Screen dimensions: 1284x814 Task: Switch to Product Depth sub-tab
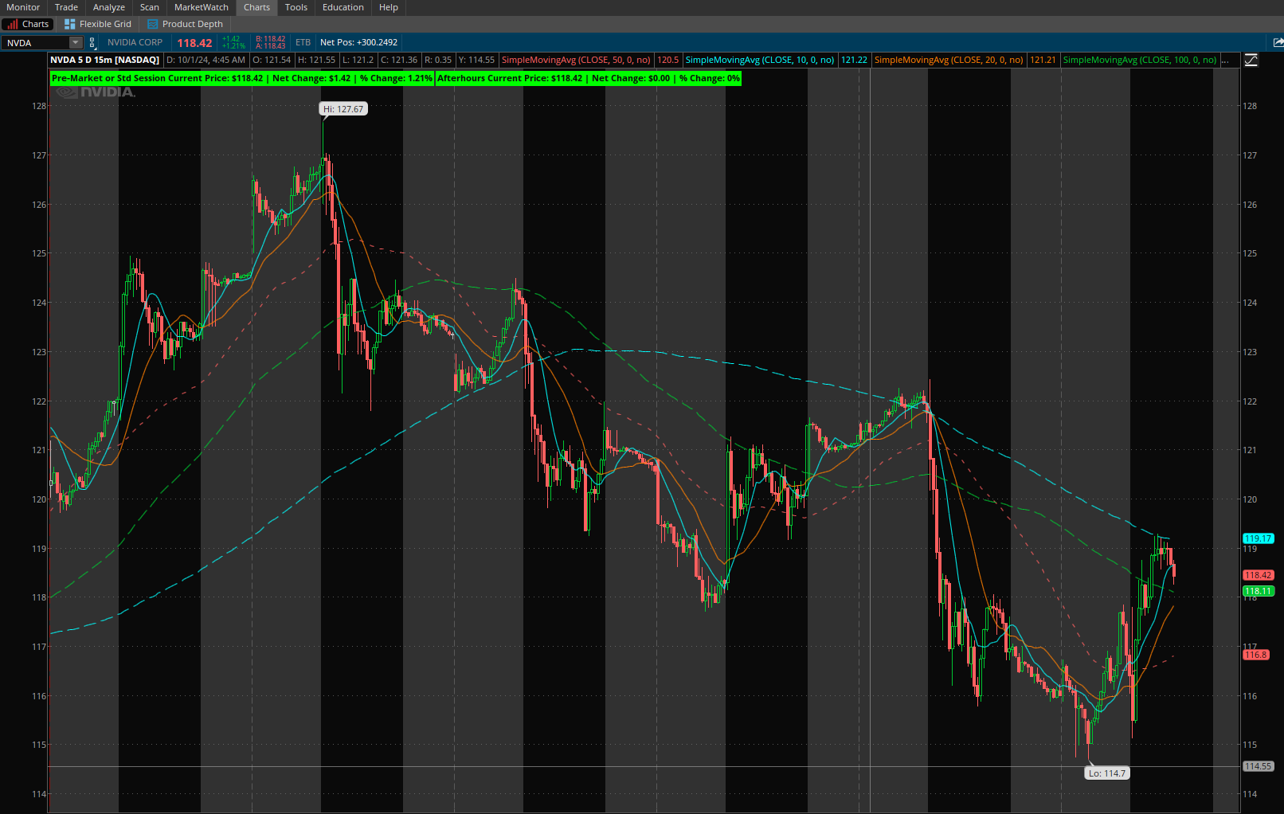186,24
